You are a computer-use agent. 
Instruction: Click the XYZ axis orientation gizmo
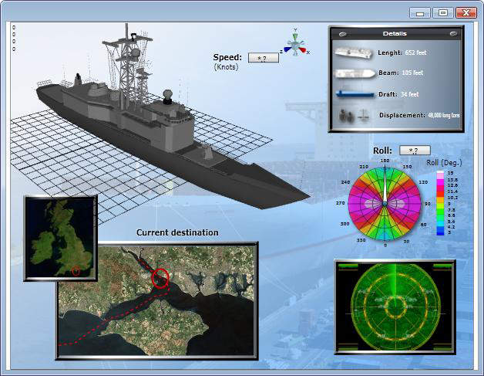pyautogui.click(x=296, y=42)
